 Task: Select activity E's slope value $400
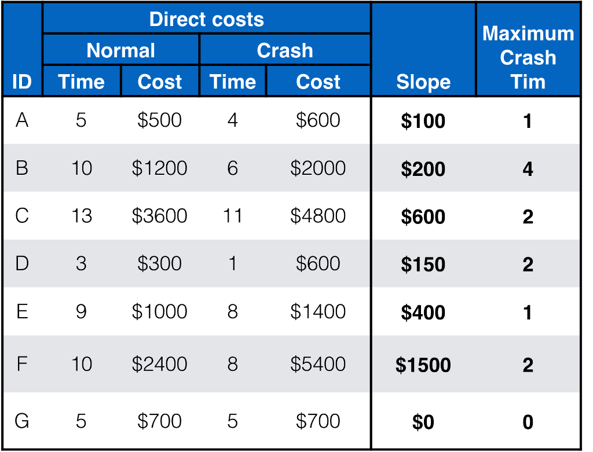click(423, 313)
